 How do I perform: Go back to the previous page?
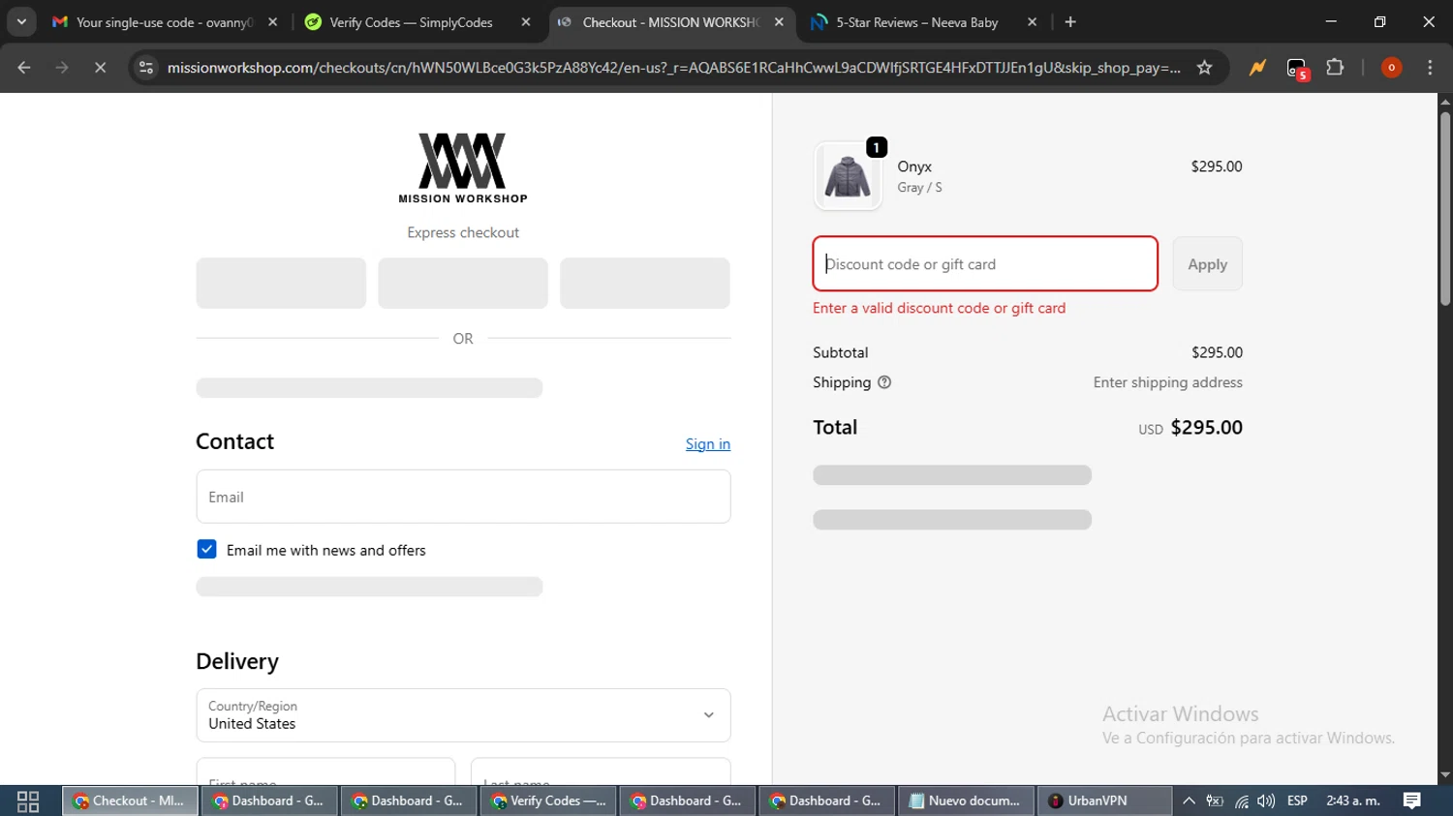coord(24,68)
